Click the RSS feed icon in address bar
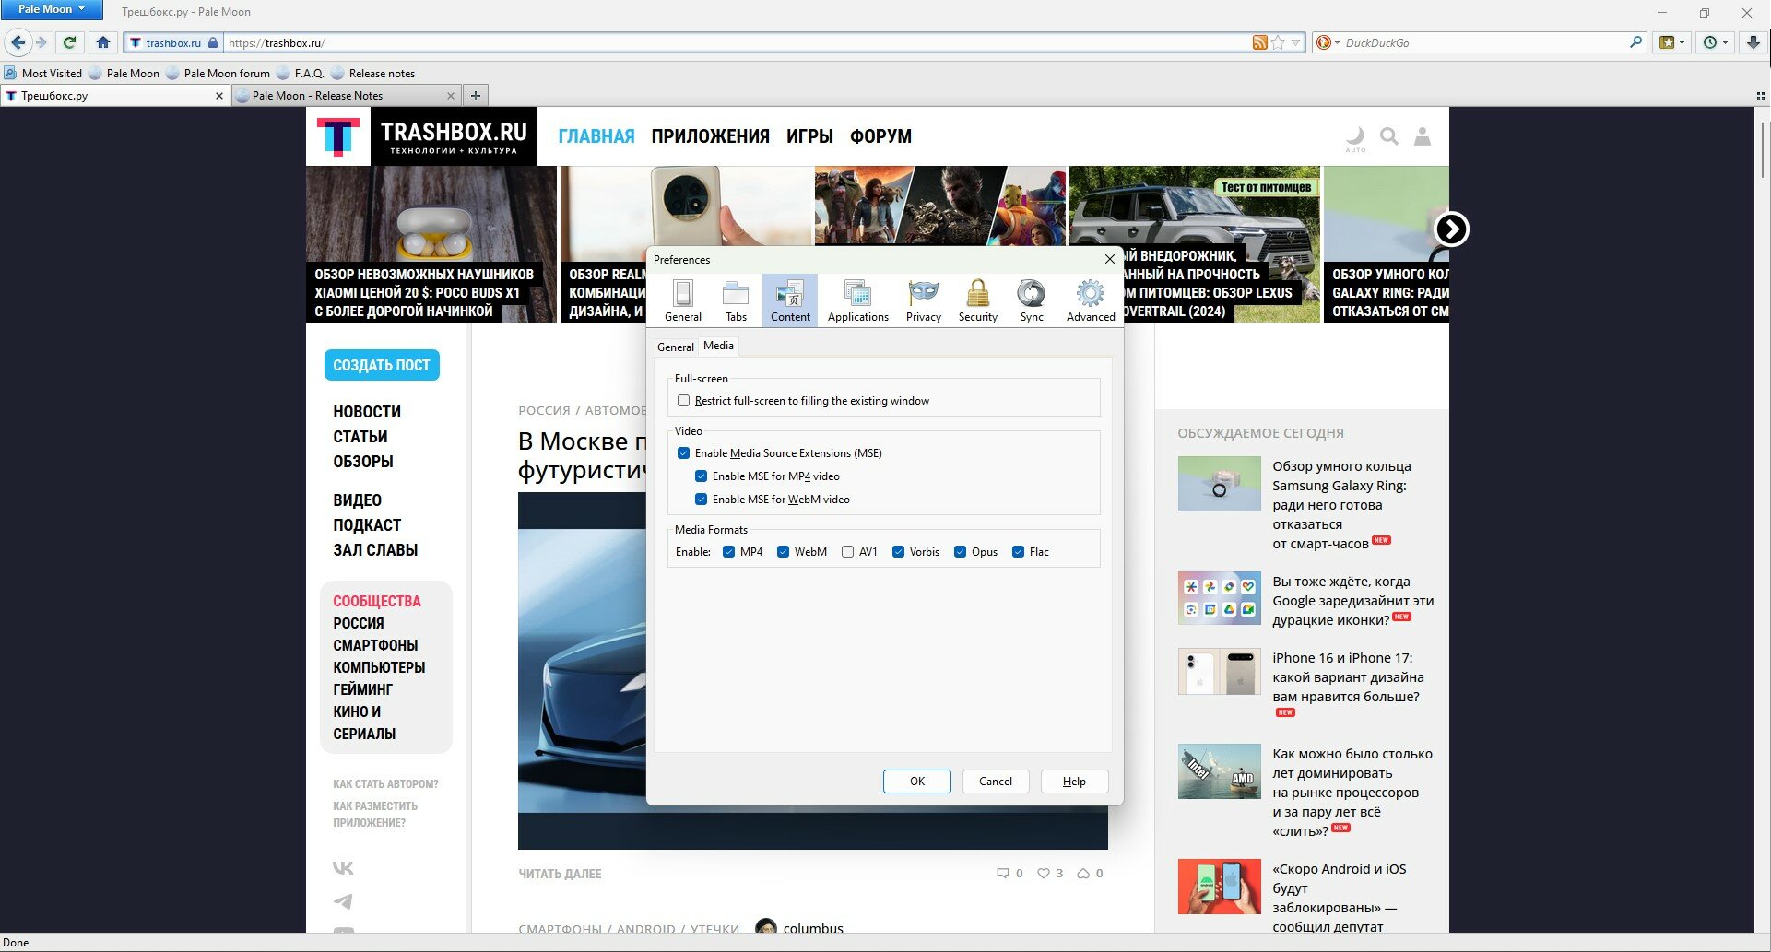This screenshot has height=952, width=1771. 1259,42
